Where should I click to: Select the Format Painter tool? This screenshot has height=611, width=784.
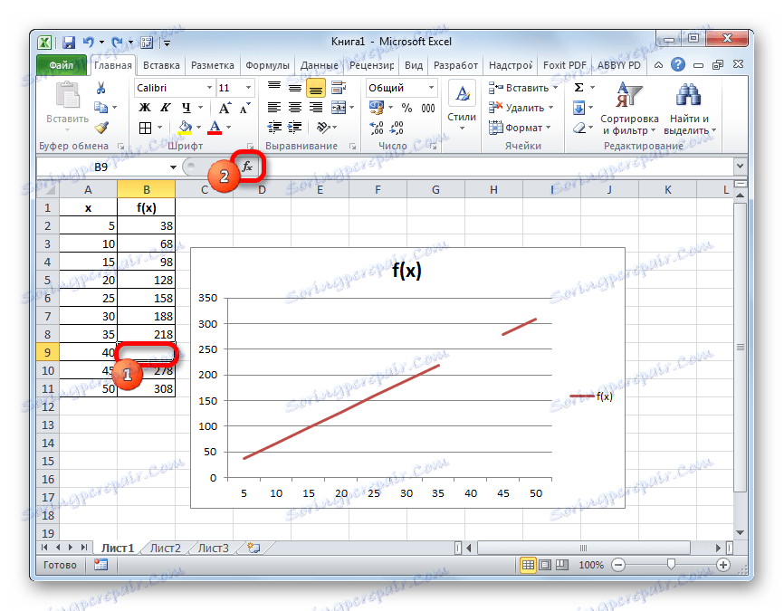coord(102,128)
